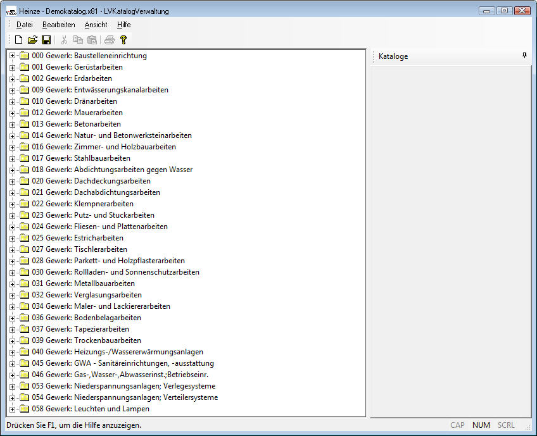Expand the 009 Entwässerungskanalarbeiten node
Screen dimensions: 537x436
pyautogui.click(x=12, y=90)
